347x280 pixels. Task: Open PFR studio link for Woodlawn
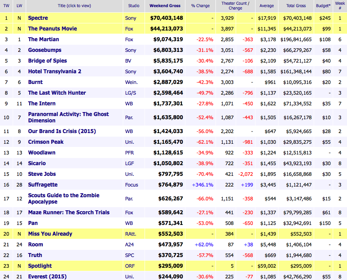click(130, 153)
